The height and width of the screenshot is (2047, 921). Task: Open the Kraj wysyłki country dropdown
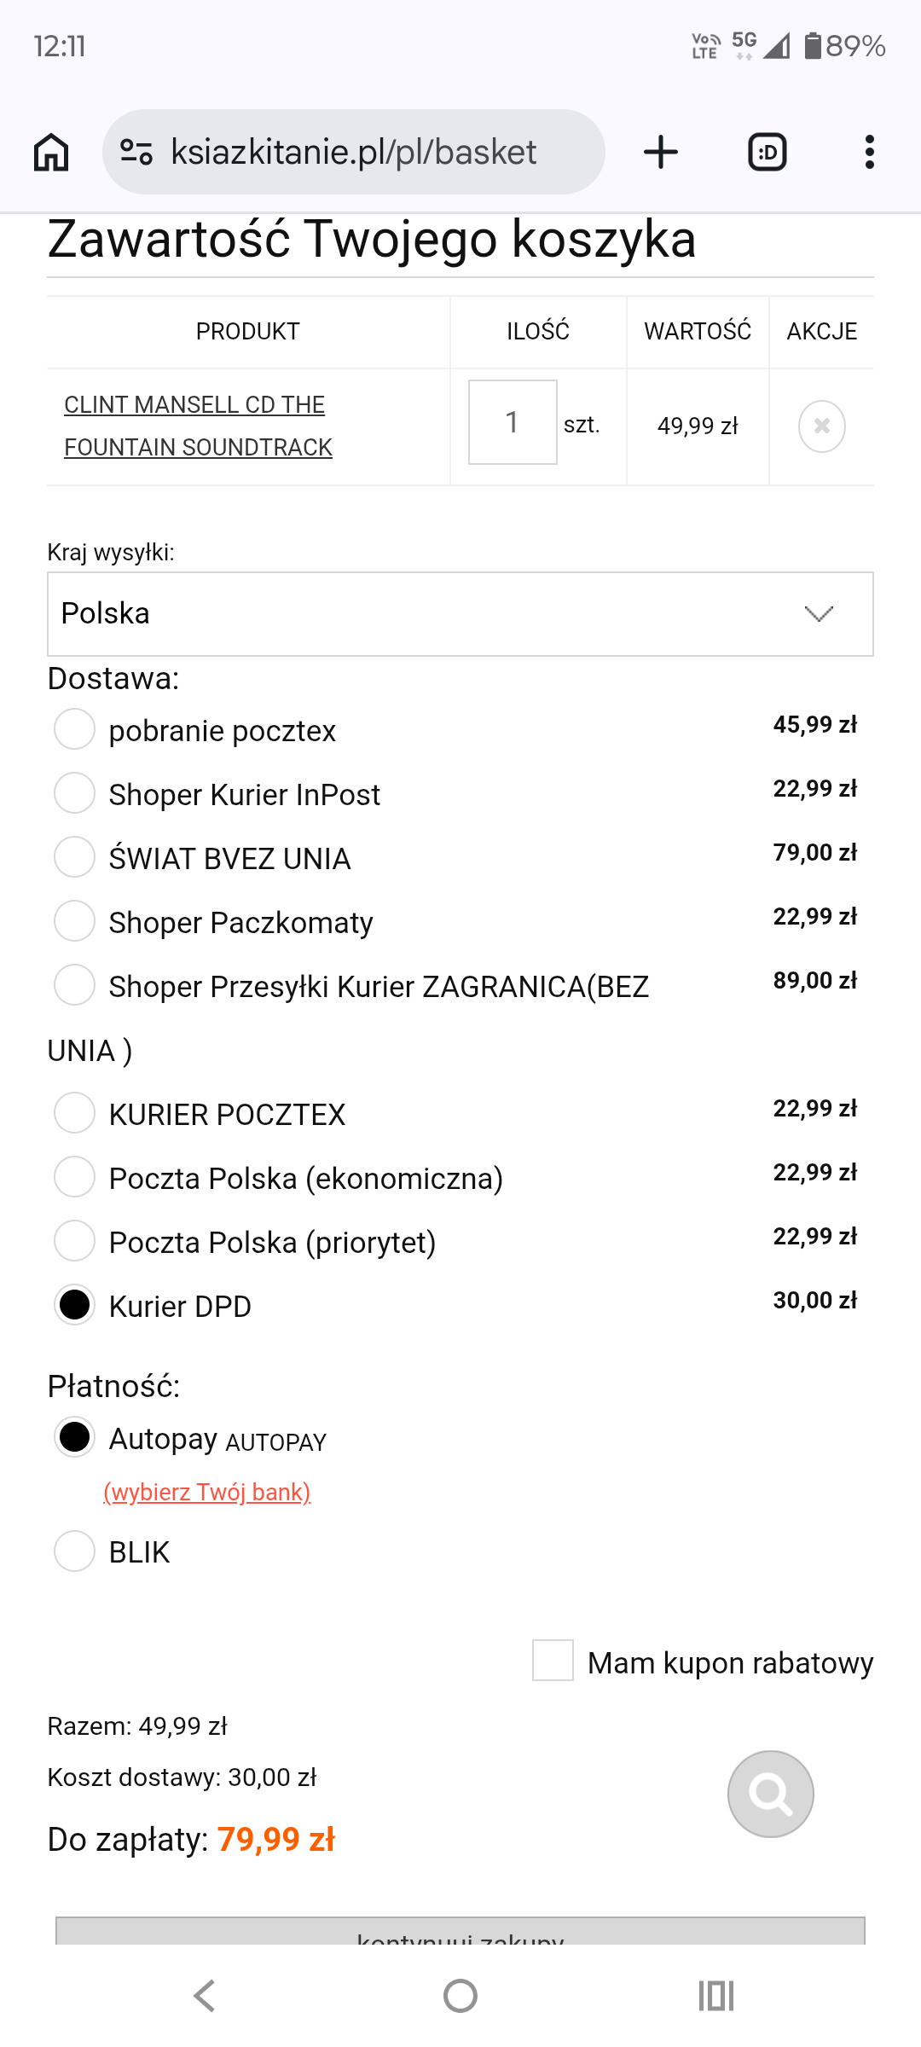(460, 614)
